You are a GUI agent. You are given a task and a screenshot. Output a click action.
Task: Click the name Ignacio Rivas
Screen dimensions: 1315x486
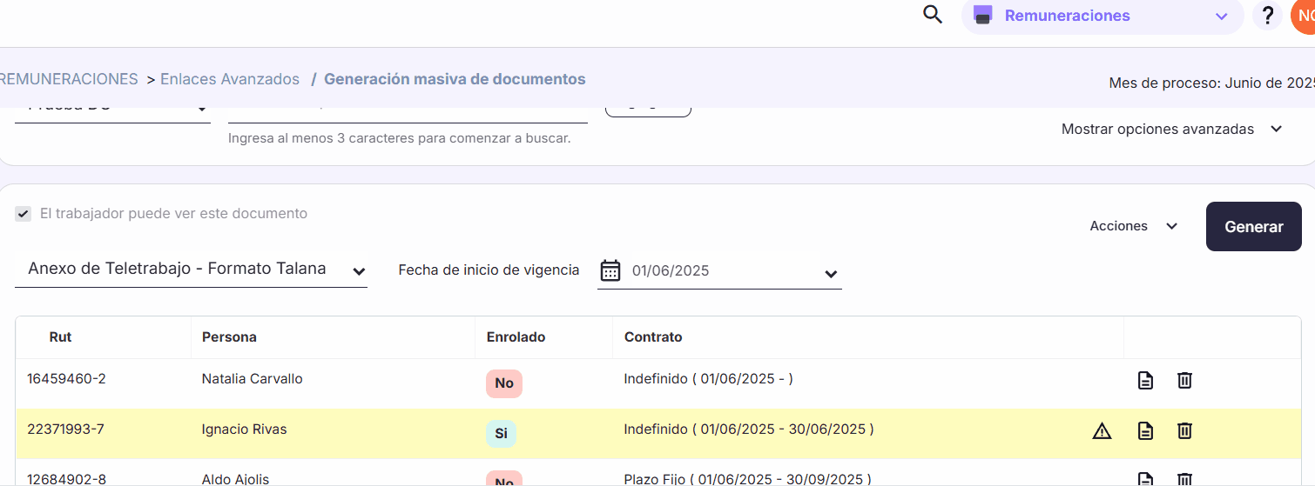(244, 429)
